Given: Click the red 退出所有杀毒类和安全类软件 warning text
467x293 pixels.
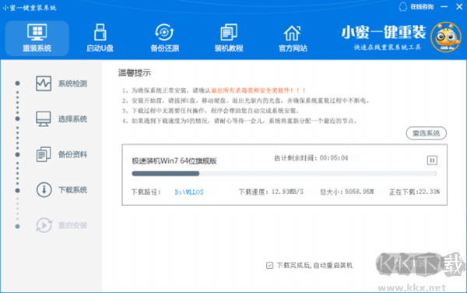Looking at the screenshot, I should point(258,90).
